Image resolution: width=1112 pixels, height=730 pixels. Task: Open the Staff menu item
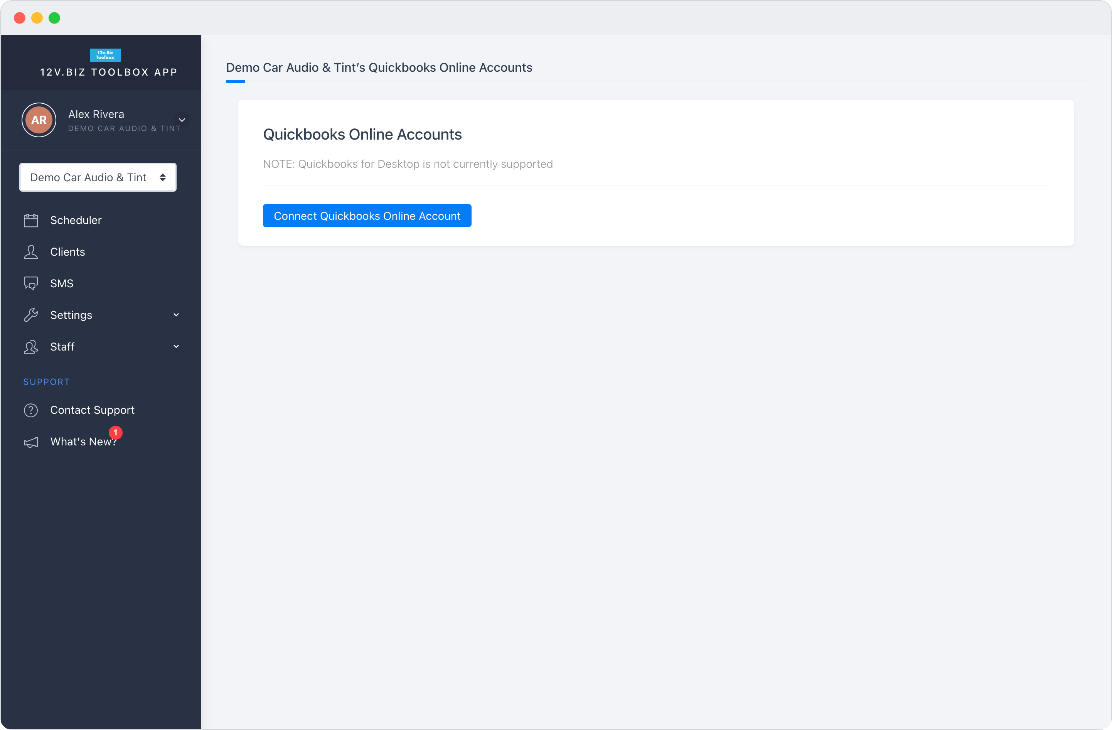[x=62, y=347]
